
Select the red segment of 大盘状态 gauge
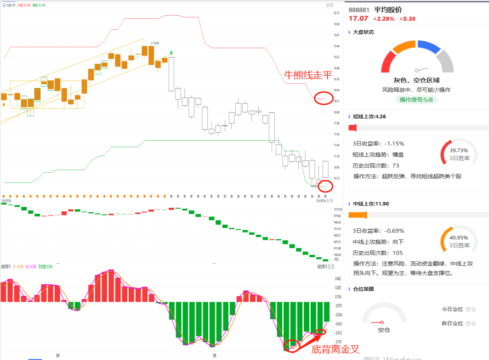(388, 62)
